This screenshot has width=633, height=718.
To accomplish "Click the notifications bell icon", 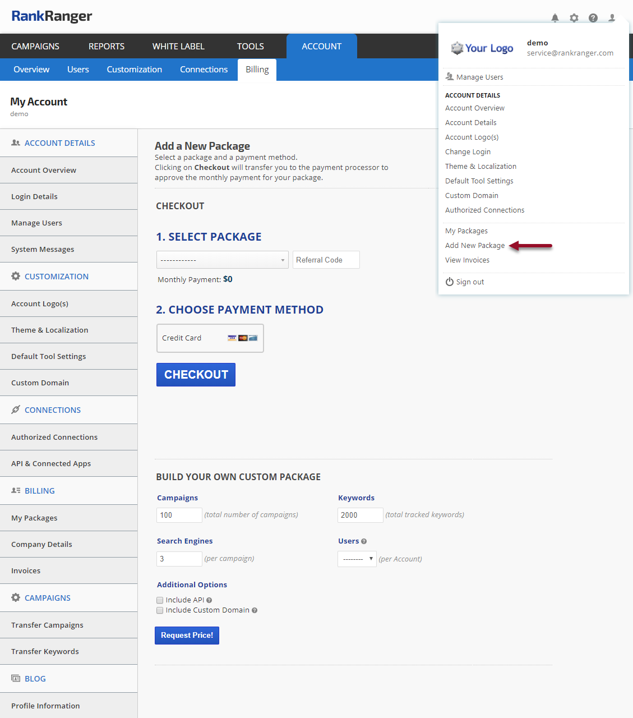I will coord(555,18).
